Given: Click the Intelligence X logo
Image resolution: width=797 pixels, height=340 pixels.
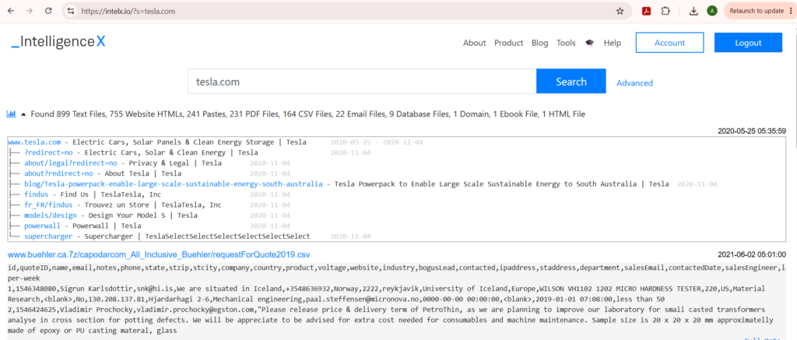Looking at the screenshot, I should 58,42.
